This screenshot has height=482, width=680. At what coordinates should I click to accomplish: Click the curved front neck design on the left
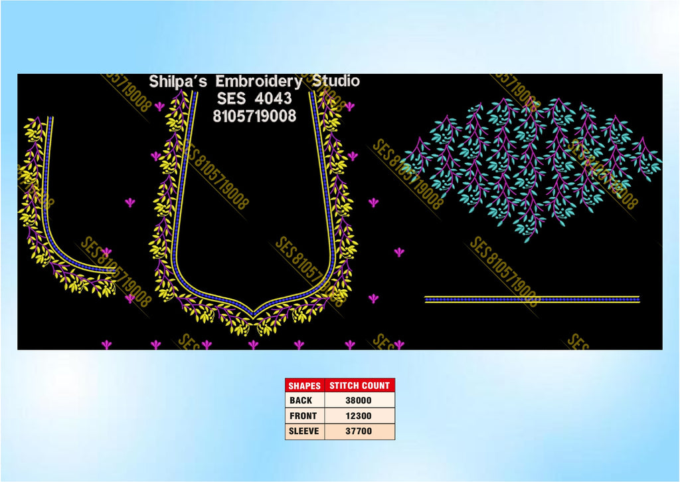(67, 206)
